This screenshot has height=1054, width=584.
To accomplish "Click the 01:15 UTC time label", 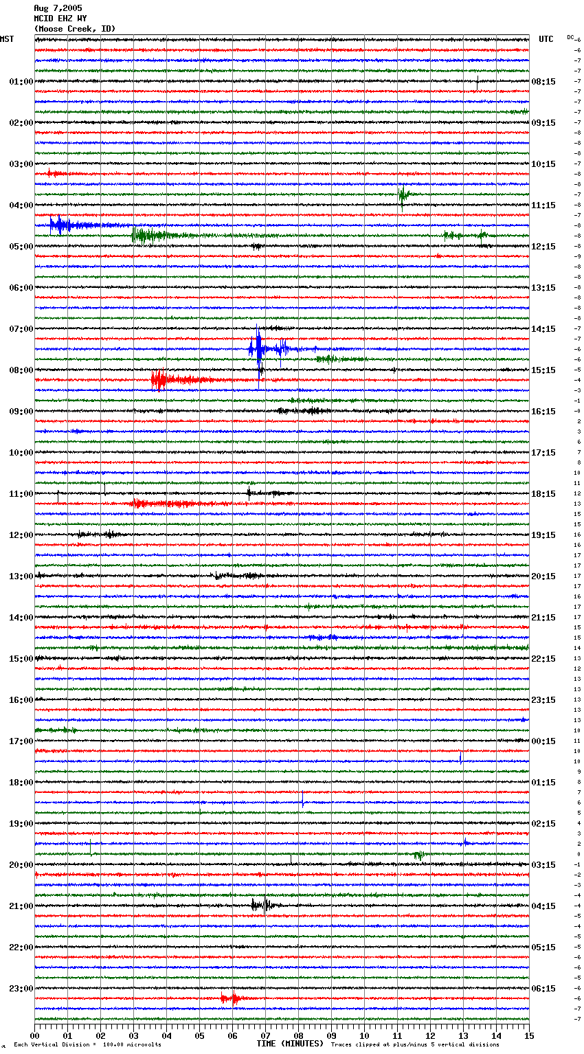I will tap(543, 783).
